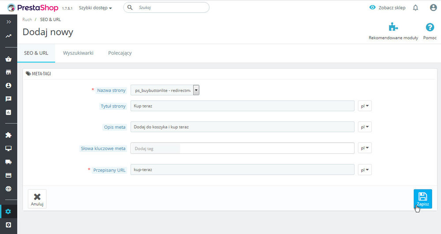Open Design monitor icon in sidebar
The height and width of the screenshot is (234, 441).
click(8, 149)
